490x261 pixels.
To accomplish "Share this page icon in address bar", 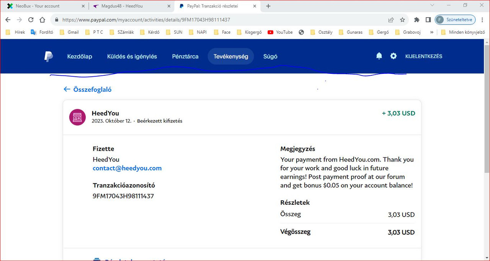I will pos(391,20).
